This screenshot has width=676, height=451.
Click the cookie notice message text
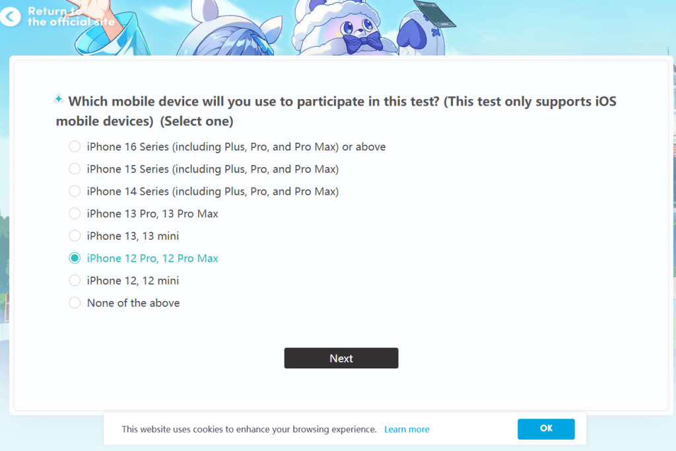(x=249, y=429)
